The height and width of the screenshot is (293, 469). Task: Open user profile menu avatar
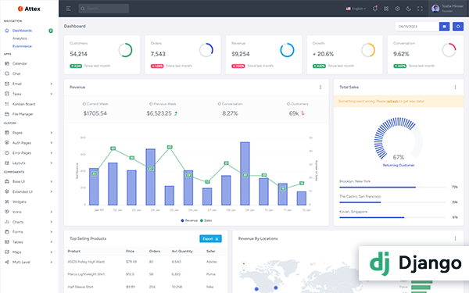[435, 9]
